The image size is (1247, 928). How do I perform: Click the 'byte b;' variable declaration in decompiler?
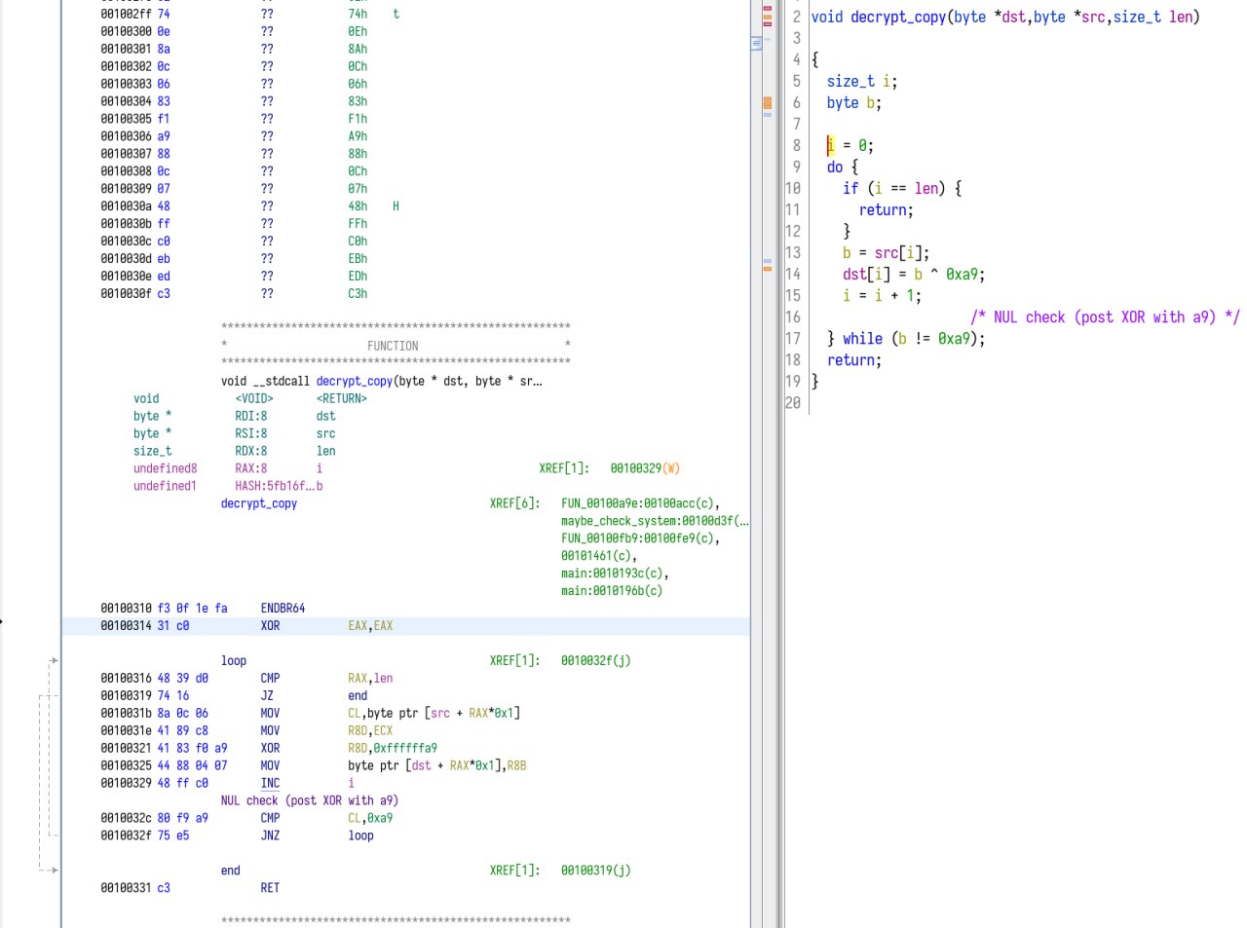tap(854, 103)
